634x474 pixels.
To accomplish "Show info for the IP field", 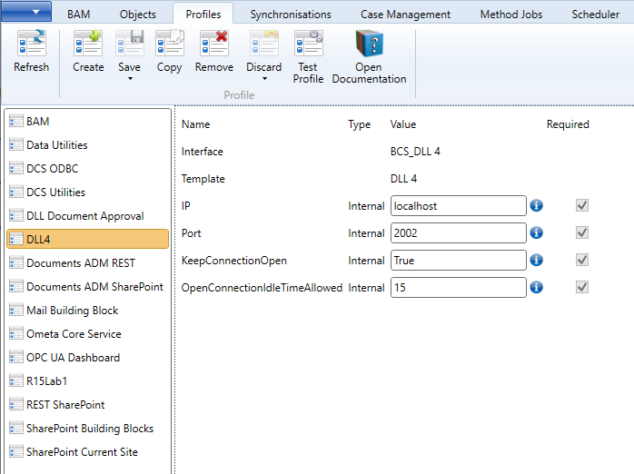I will click(x=536, y=206).
